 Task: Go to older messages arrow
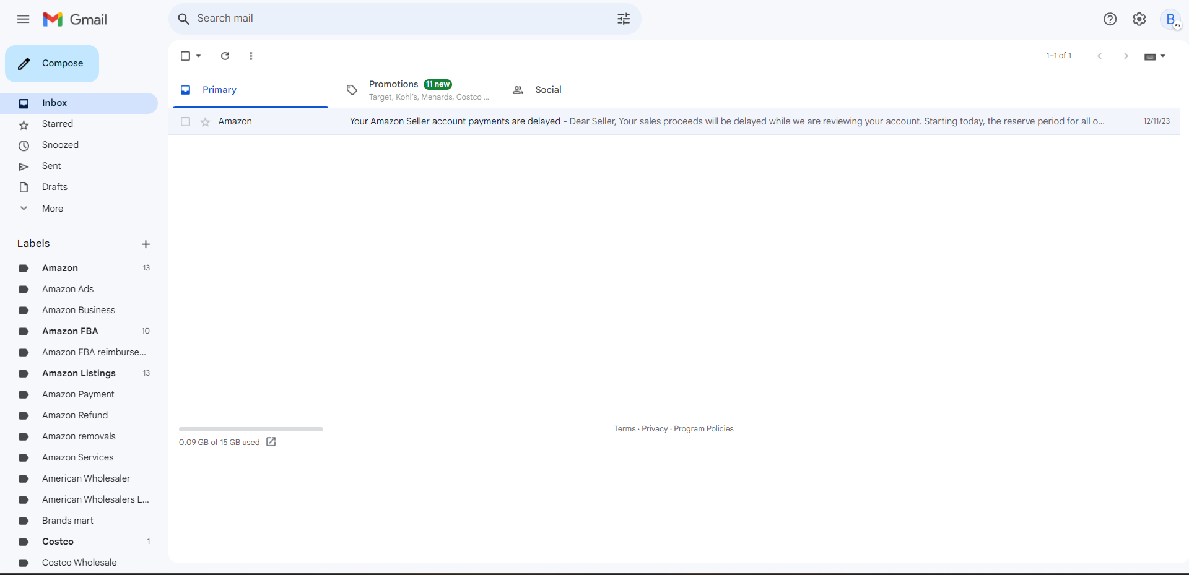[x=1126, y=56]
